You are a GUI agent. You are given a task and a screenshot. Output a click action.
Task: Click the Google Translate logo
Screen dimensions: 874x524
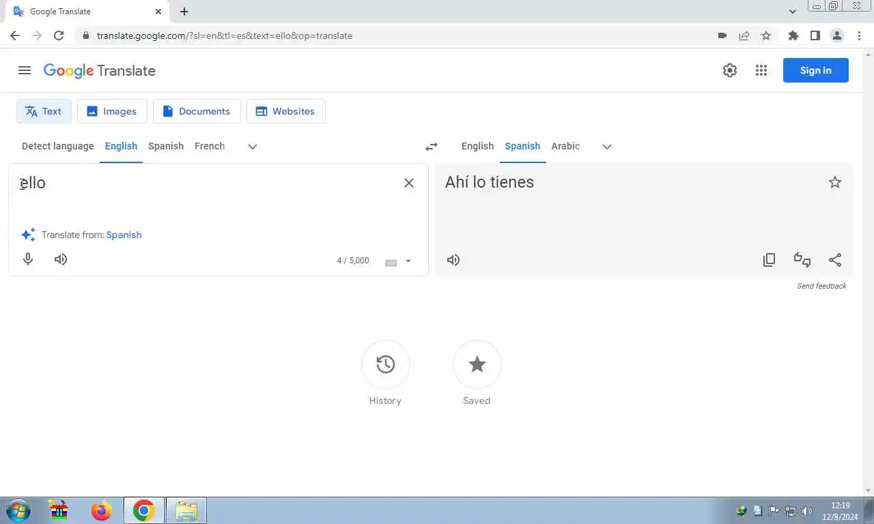[x=100, y=71]
